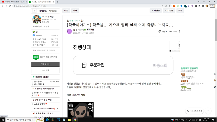Open the 왁물원 회원만의 비밀 board
217x122 pixels.
pyautogui.click(x=44, y=113)
